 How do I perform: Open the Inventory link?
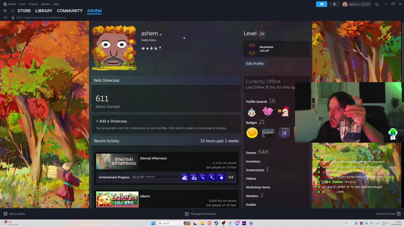tap(253, 161)
